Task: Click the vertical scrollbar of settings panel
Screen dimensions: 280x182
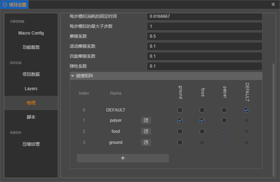Action: pyautogui.click(x=274, y=120)
